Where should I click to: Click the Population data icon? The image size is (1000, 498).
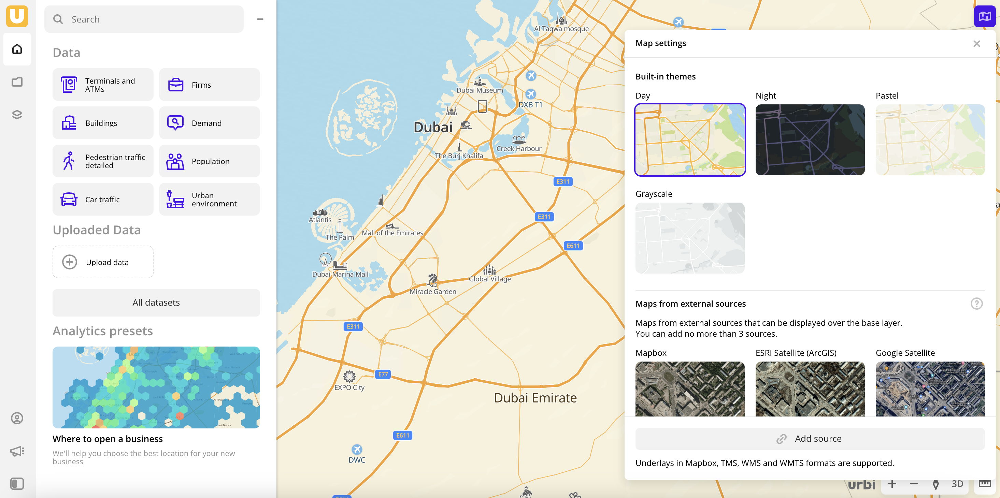[x=175, y=161]
